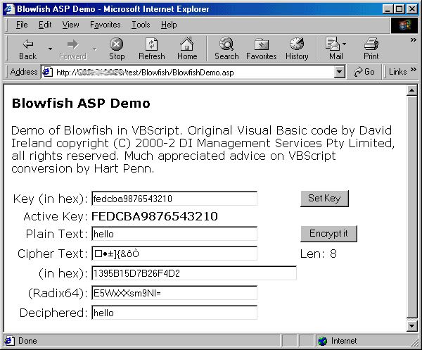Click the page scrollbar up arrow
This screenshot has width=422, height=350.
point(411,91)
